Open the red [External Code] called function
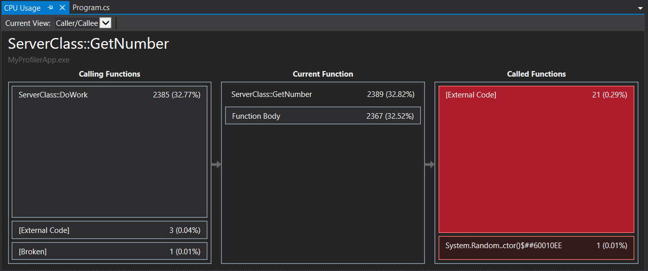This screenshot has width=648, height=271. coord(536,159)
